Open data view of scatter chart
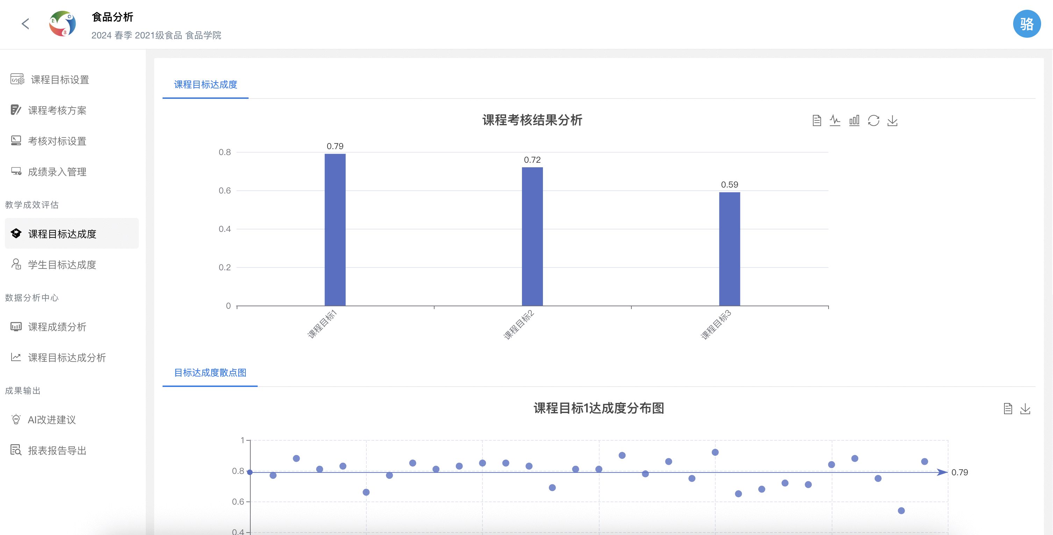The image size is (1053, 535). [x=1008, y=408]
